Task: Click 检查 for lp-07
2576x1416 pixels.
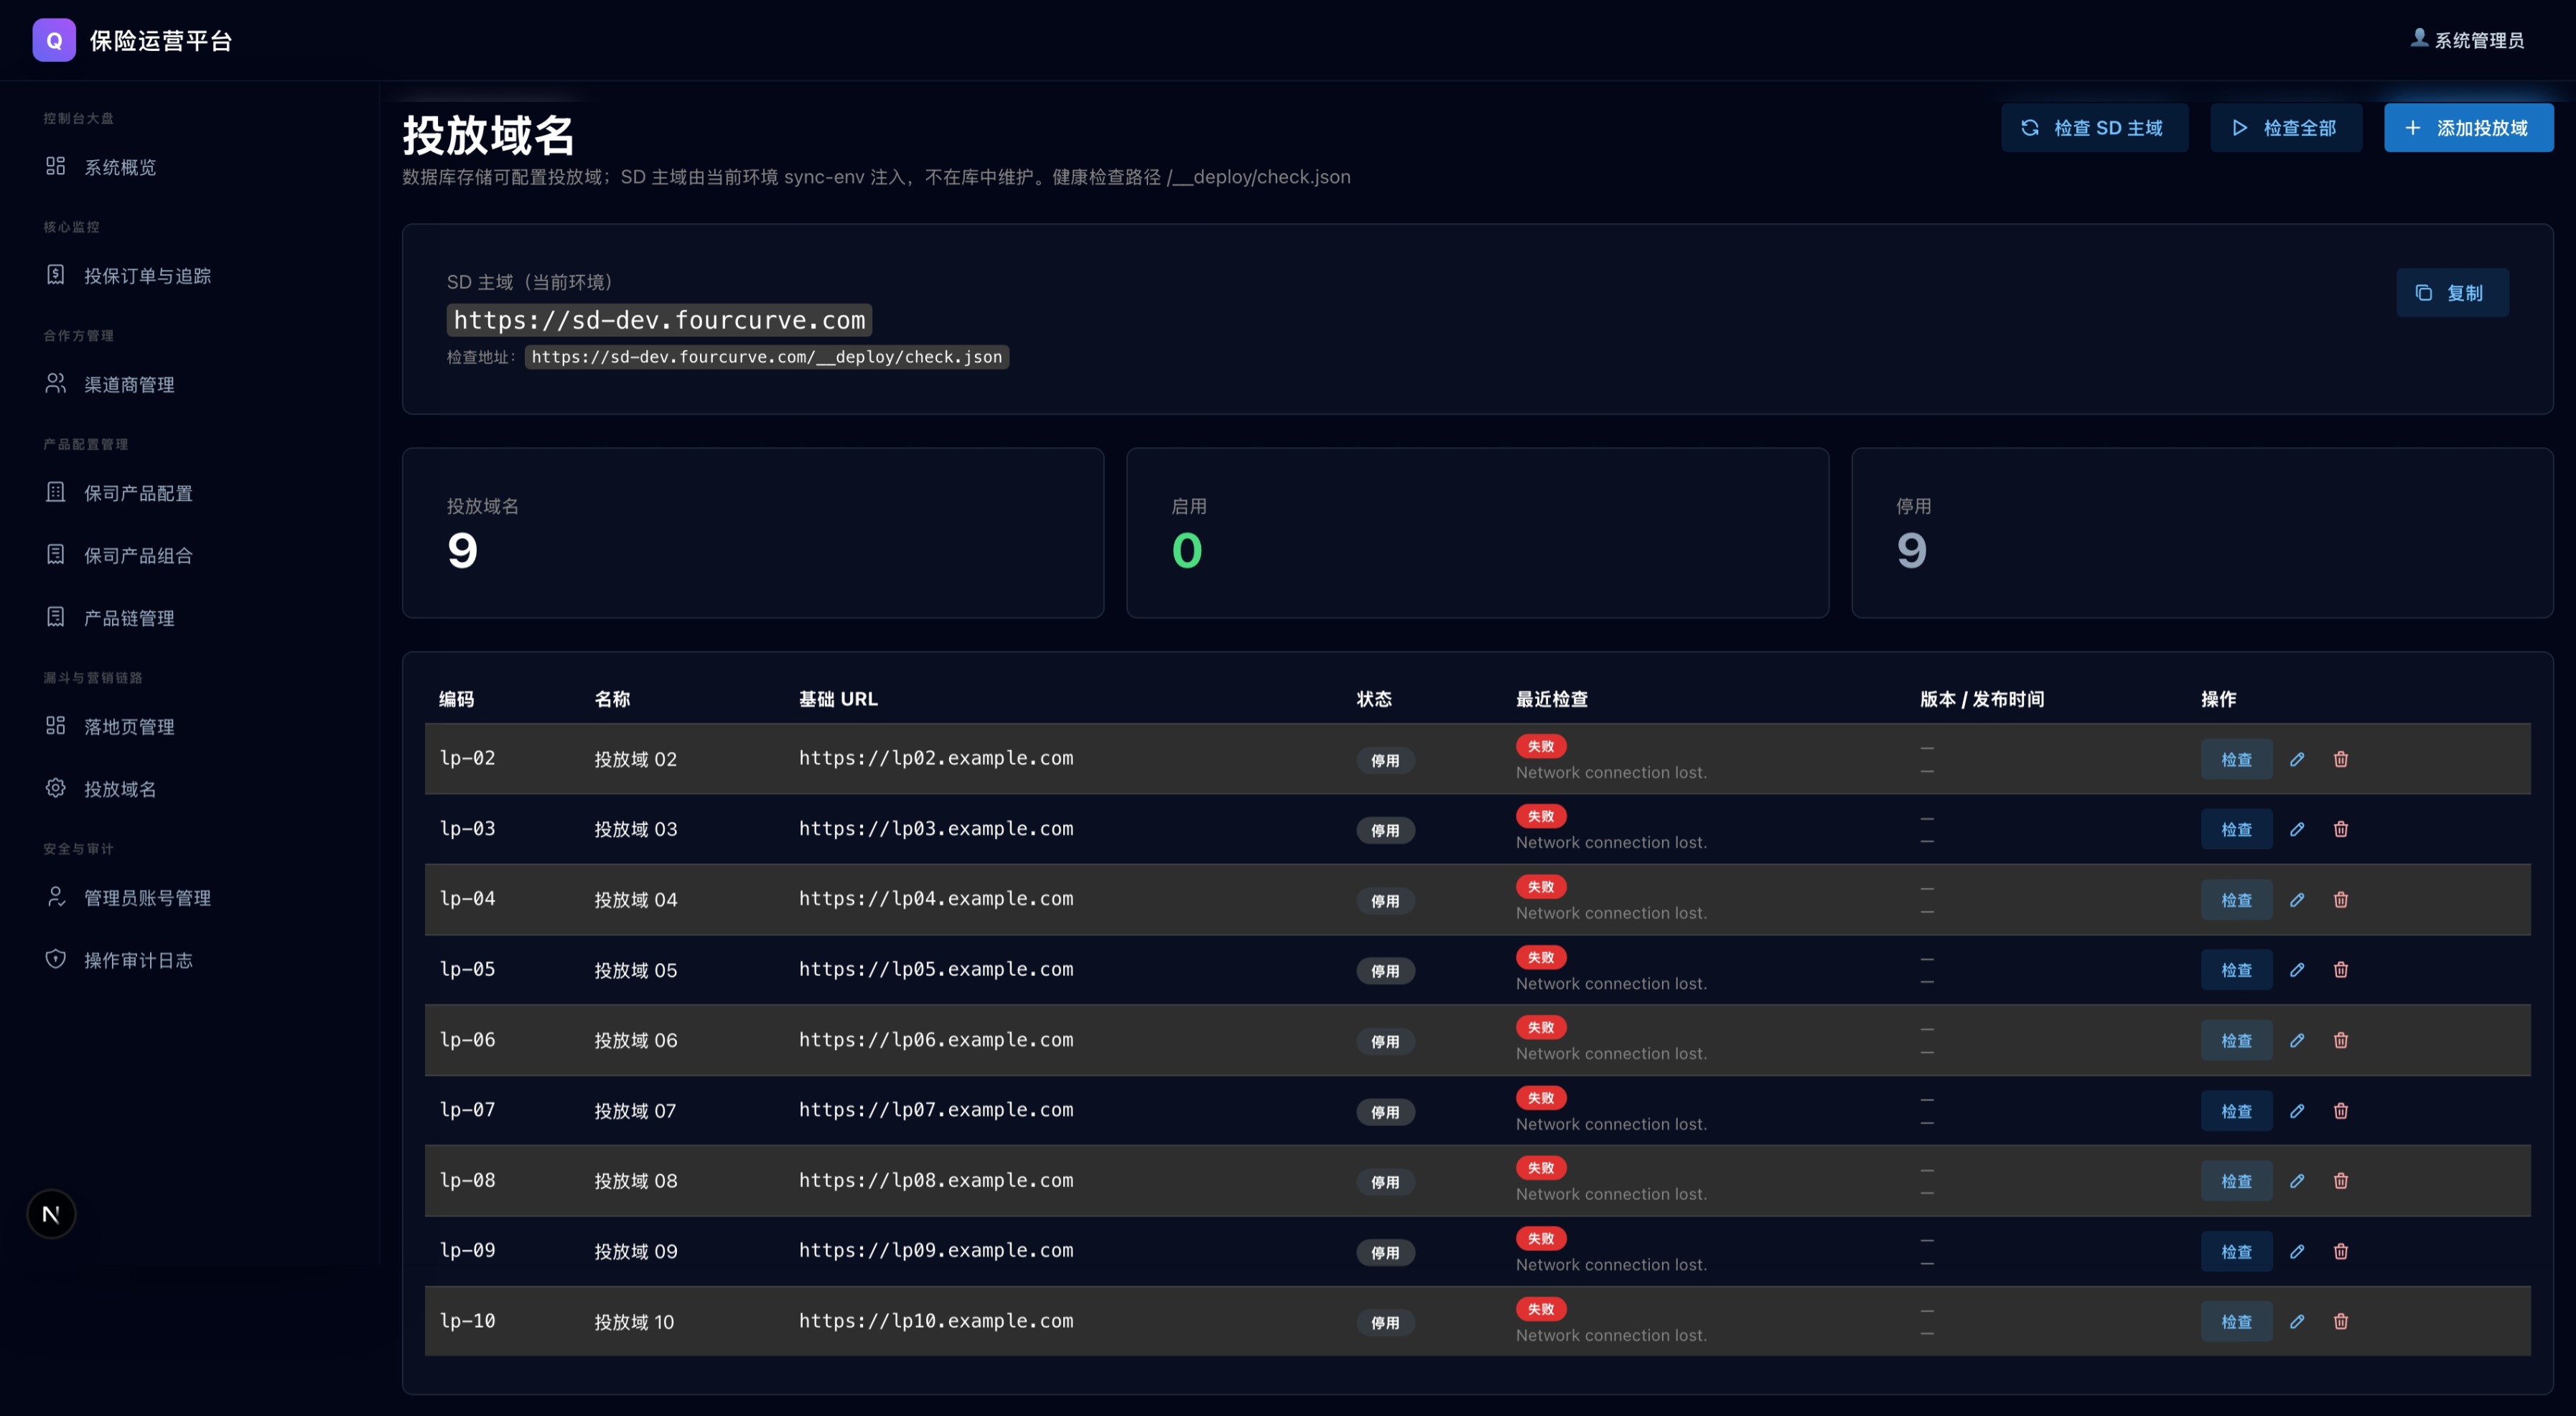Action: point(2236,1111)
